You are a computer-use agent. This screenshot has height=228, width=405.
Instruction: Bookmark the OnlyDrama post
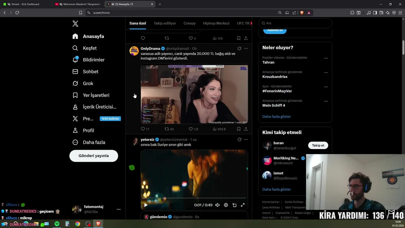pos(239,129)
